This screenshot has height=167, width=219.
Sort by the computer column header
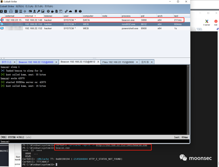[92, 16]
